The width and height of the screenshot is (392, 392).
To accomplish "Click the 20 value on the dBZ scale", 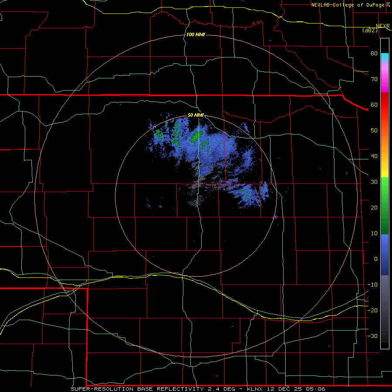I will pyautogui.click(x=374, y=208).
